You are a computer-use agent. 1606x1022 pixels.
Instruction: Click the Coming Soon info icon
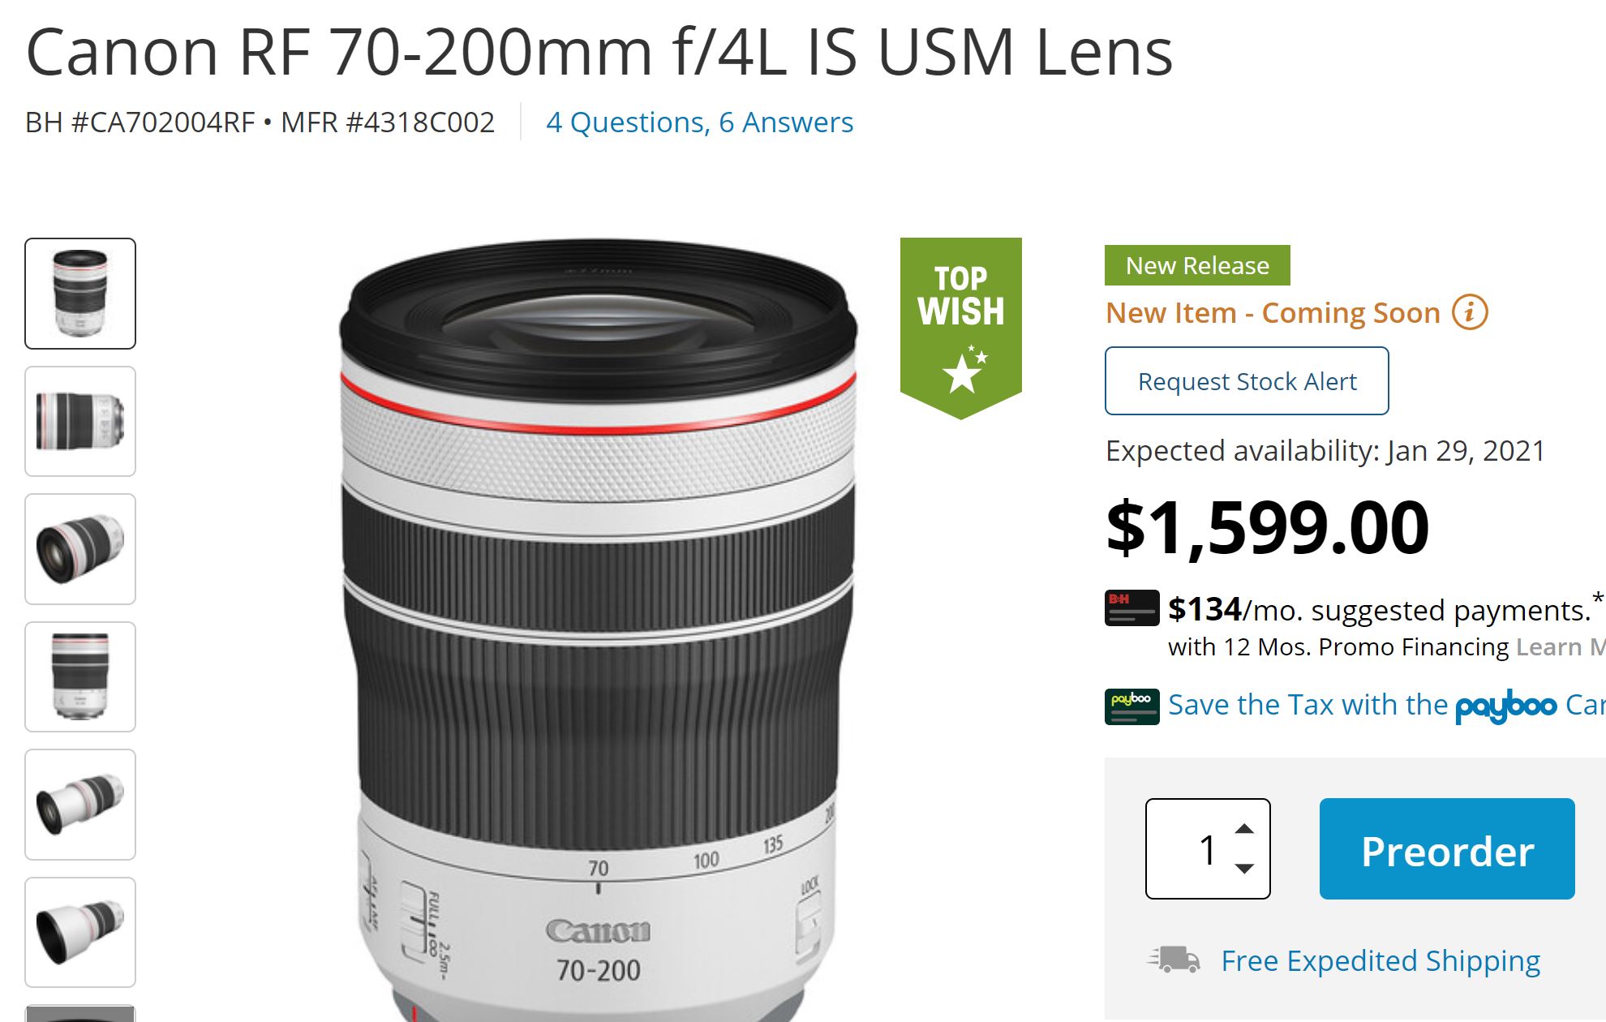pyautogui.click(x=1470, y=312)
